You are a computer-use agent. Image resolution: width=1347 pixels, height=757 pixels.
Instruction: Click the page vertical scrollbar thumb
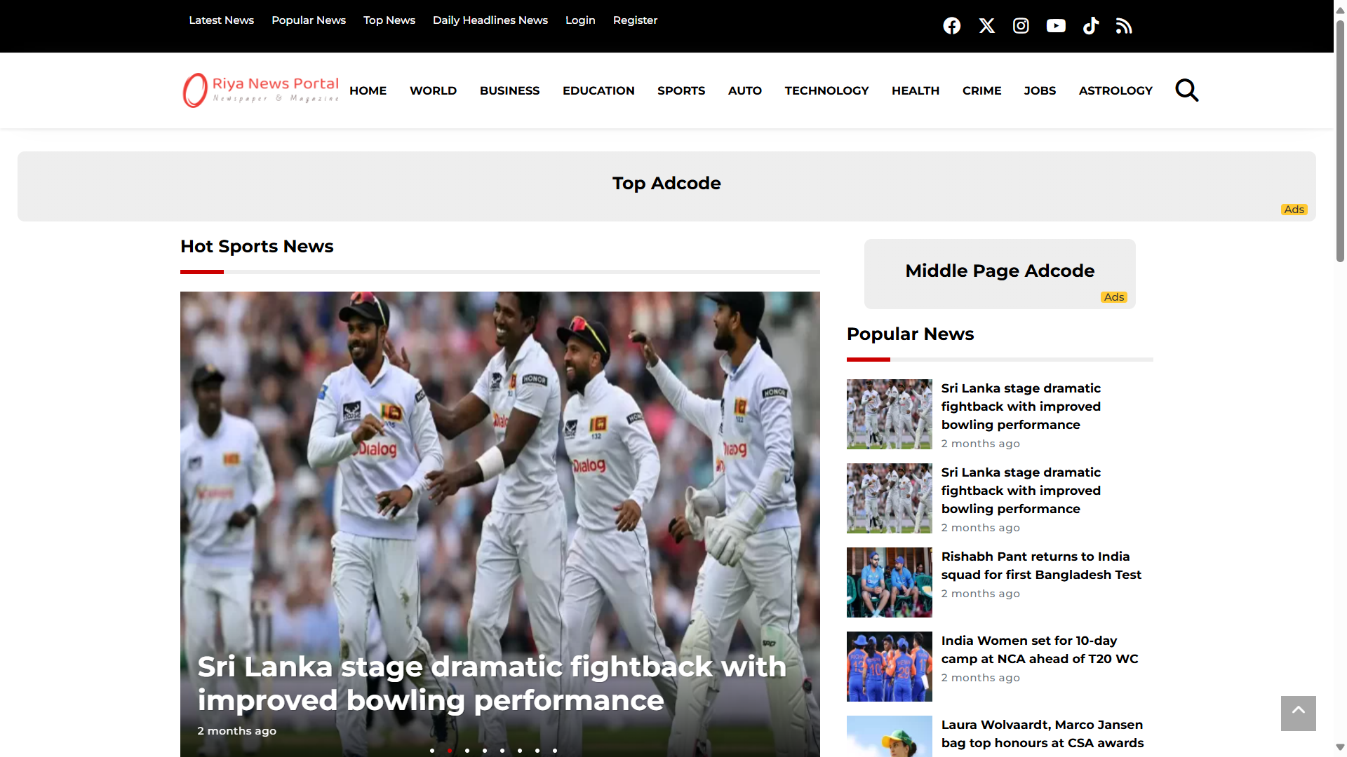1340,140
